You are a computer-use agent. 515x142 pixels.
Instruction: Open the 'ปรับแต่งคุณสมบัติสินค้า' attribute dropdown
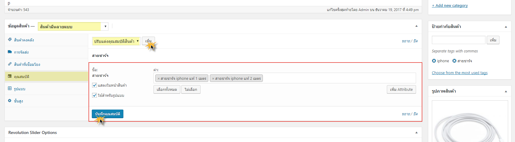(116, 41)
